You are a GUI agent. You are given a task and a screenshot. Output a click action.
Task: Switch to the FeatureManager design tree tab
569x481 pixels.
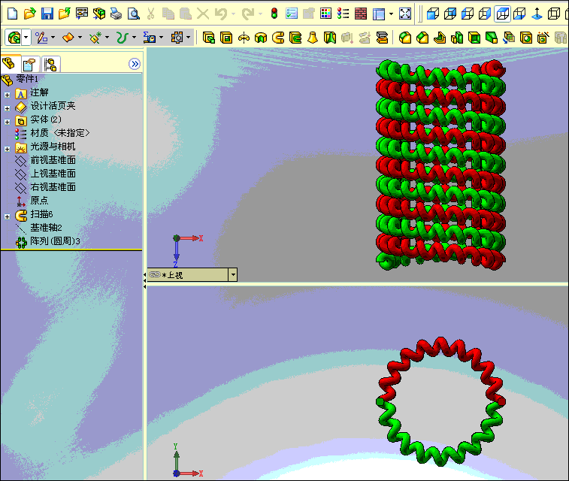[x=9, y=64]
